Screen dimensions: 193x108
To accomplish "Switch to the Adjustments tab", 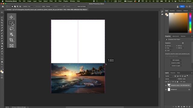I will (176, 36).
